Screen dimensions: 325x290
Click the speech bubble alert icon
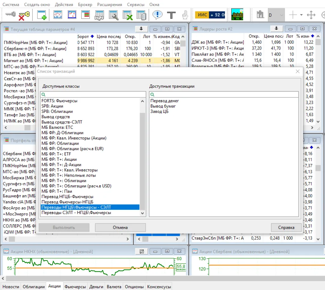pos(157,15)
